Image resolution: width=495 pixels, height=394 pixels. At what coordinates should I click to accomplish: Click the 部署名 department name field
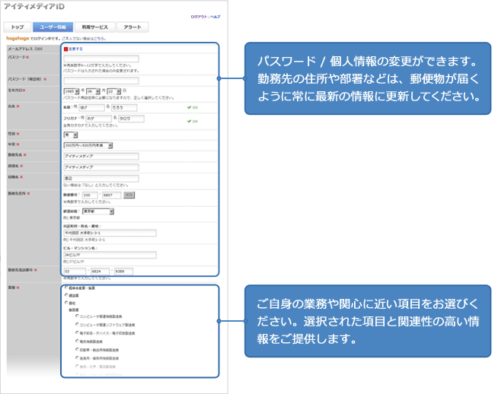(101, 167)
